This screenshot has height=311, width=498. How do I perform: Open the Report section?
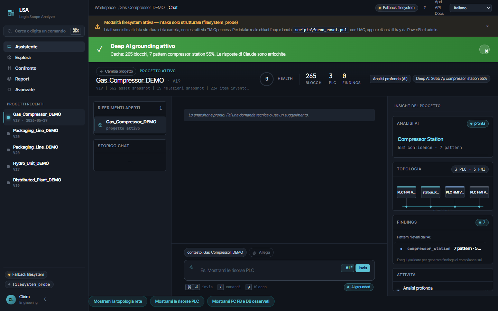[44, 79]
